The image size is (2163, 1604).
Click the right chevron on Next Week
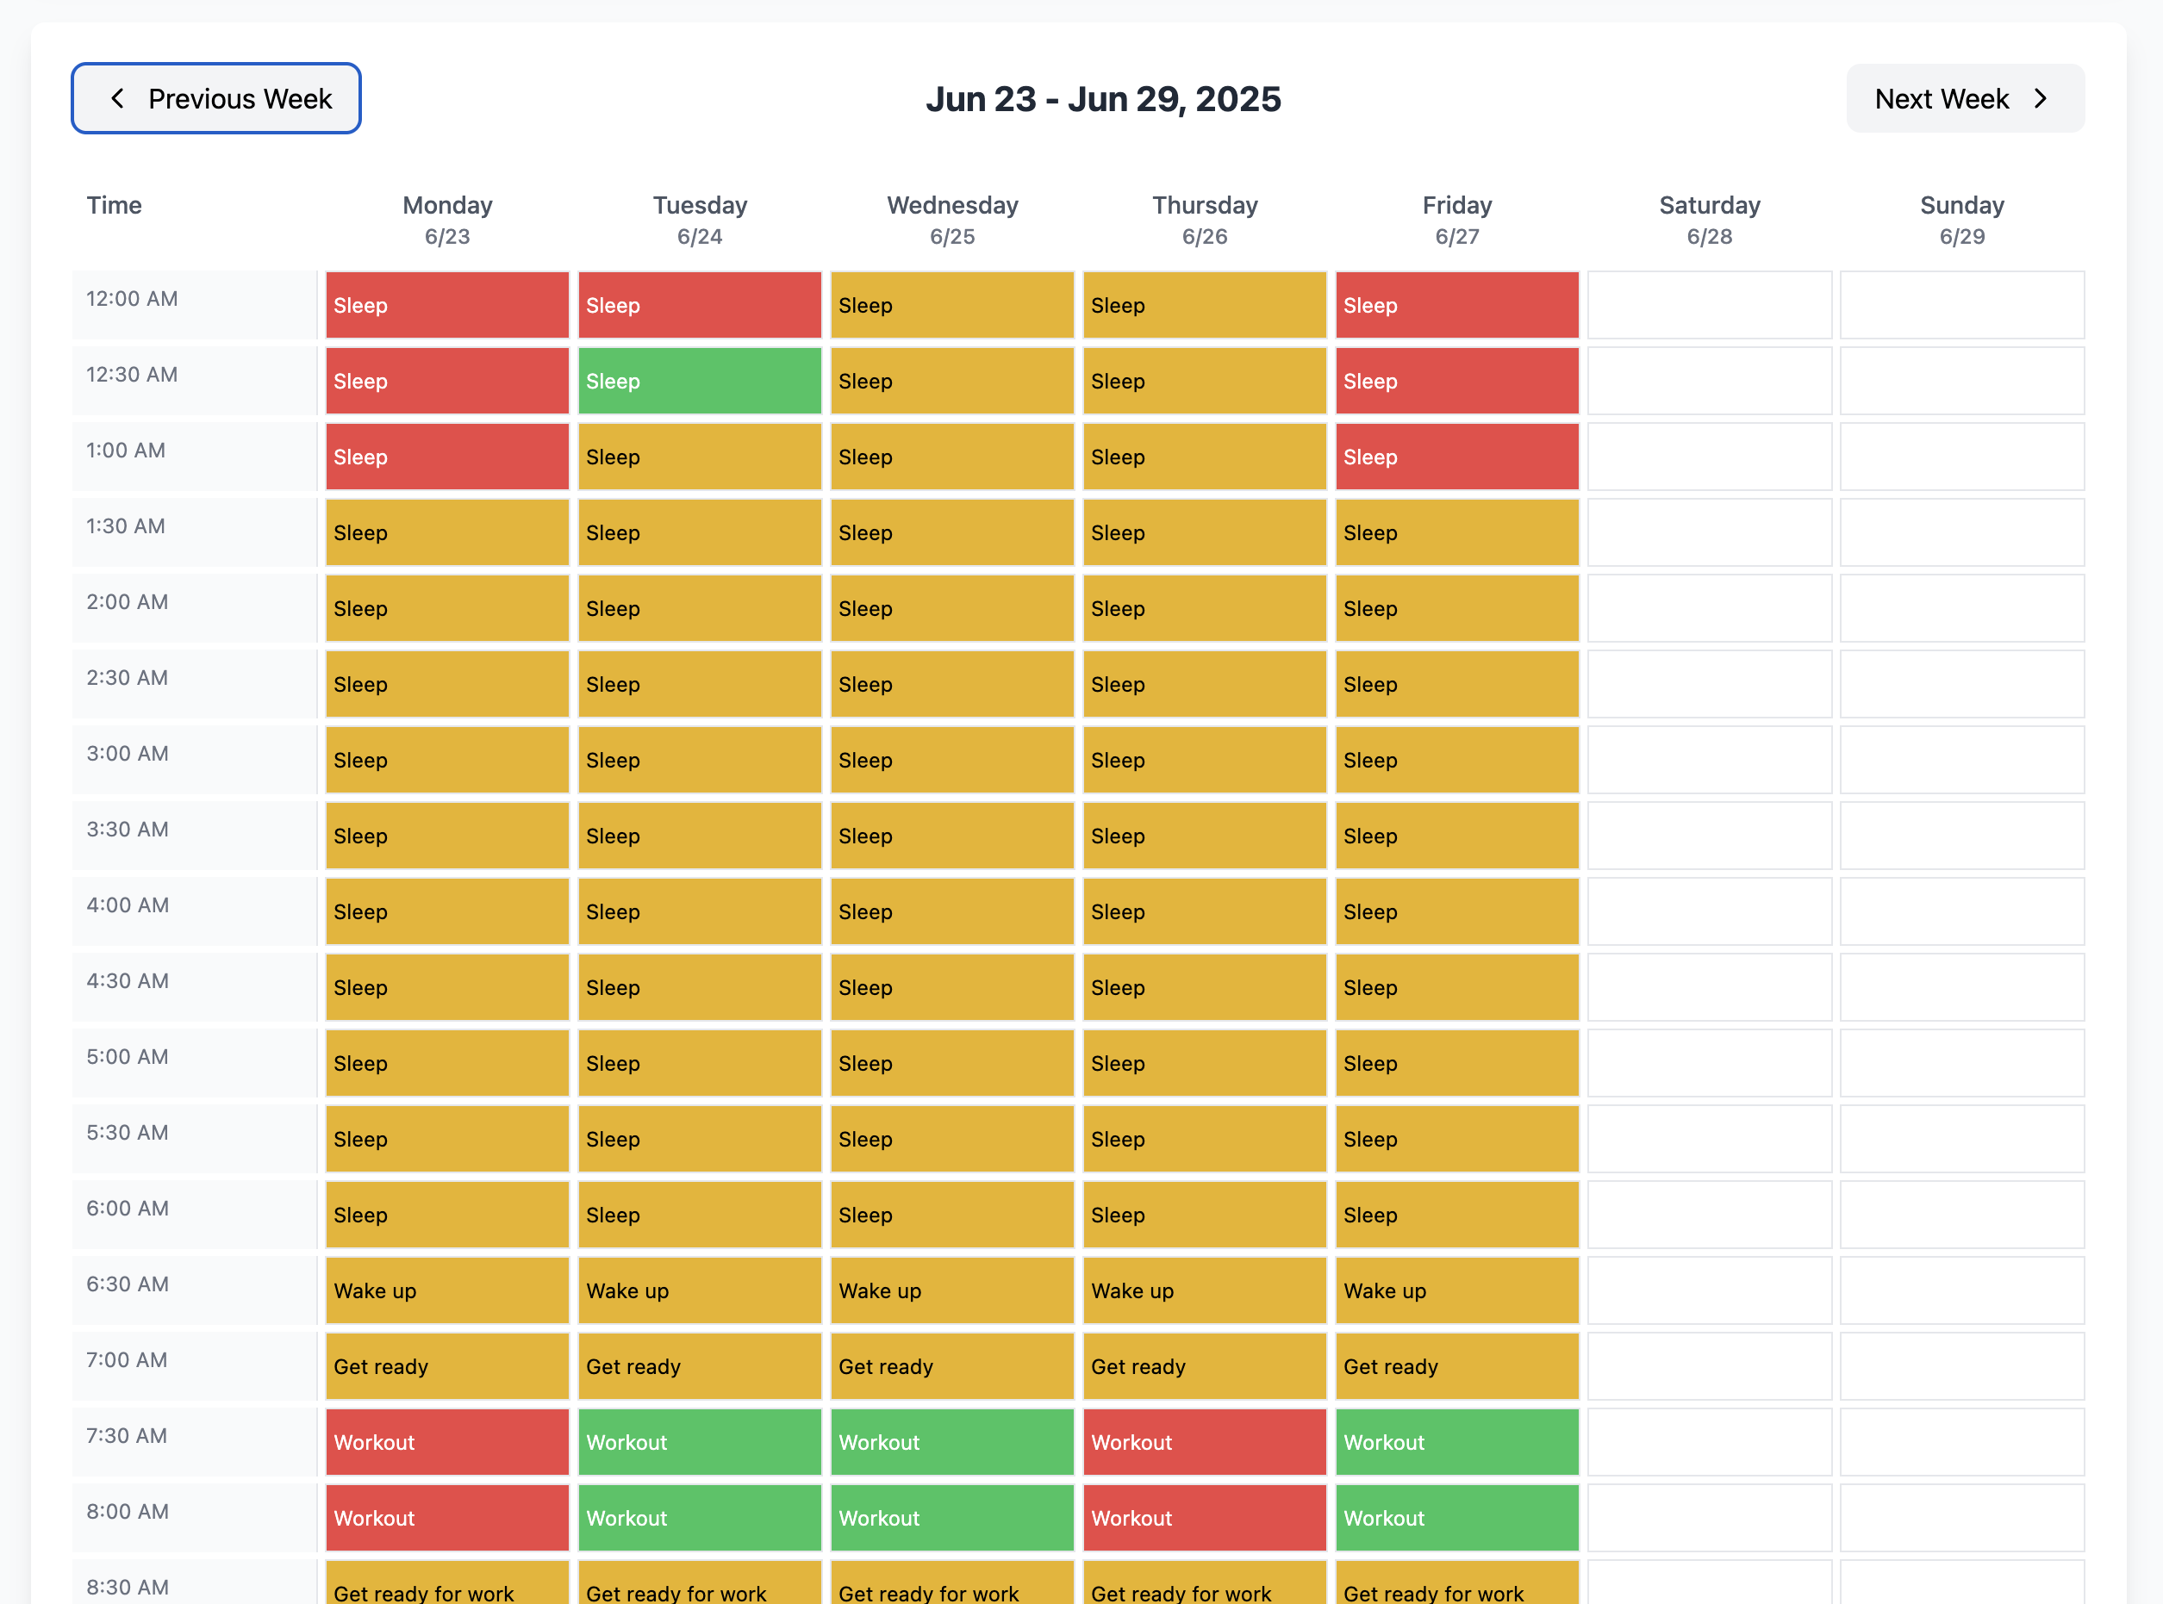pos(2040,98)
